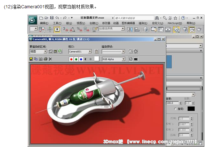The image size is (206, 147).
Task: Open the area to render dropdown showing 视图
Action: pos(38,51)
